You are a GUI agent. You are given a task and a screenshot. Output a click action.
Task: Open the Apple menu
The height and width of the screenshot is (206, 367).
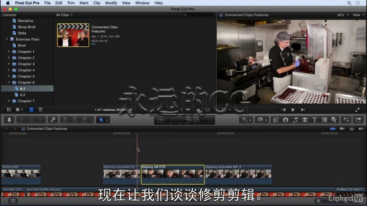8,3
